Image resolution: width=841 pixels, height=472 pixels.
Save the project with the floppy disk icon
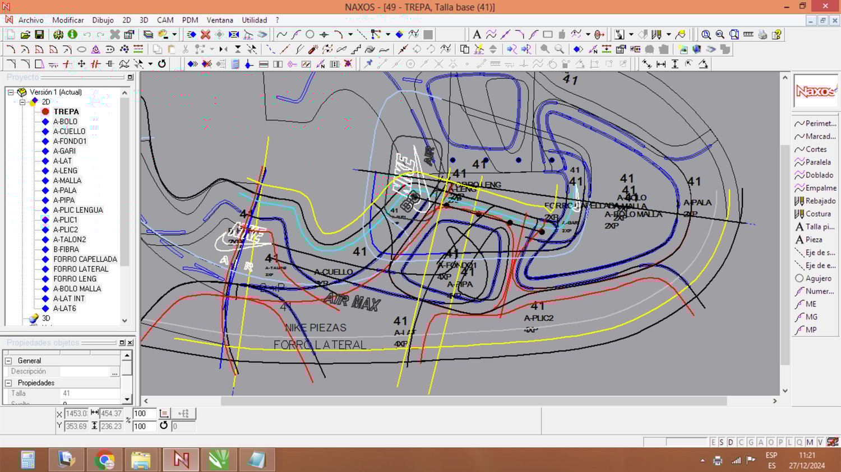[39, 35]
